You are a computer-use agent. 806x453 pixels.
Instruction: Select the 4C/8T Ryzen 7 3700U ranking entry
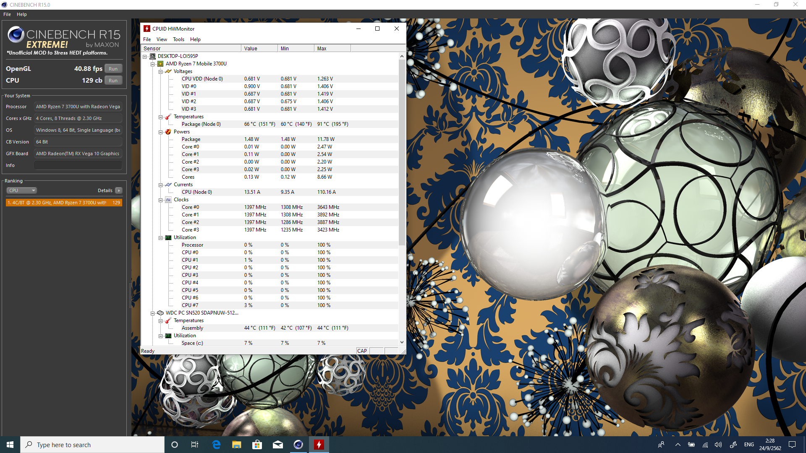[64, 203]
